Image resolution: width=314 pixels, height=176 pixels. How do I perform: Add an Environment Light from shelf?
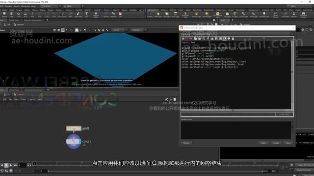coord(218,15)
